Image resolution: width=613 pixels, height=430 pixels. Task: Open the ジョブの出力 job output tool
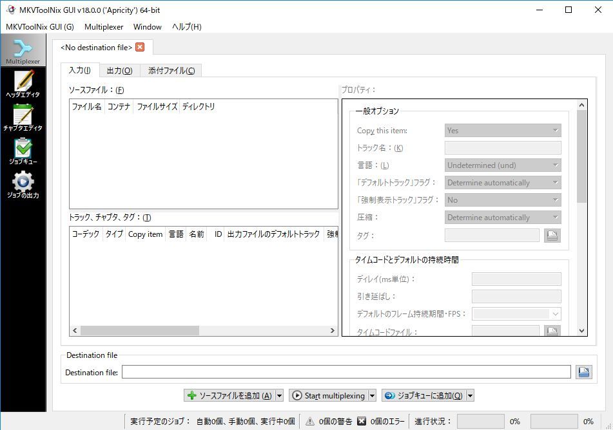click(23, 185)
